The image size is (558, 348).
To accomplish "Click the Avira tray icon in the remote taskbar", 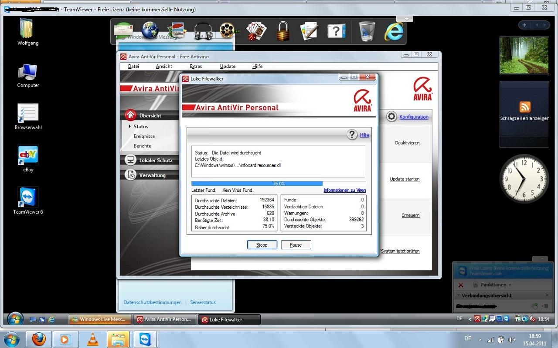I will point(477,319).
